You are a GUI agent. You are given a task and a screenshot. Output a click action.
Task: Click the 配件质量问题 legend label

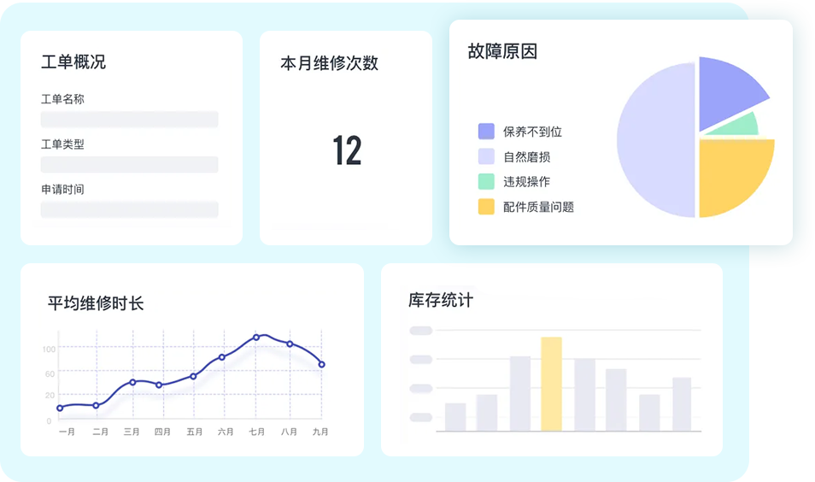[x=538, y=207]
